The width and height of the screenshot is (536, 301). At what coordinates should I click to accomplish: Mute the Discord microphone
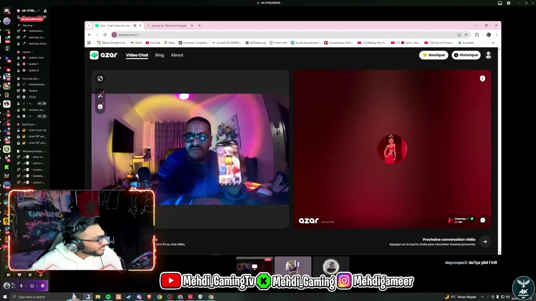(21, 286)
